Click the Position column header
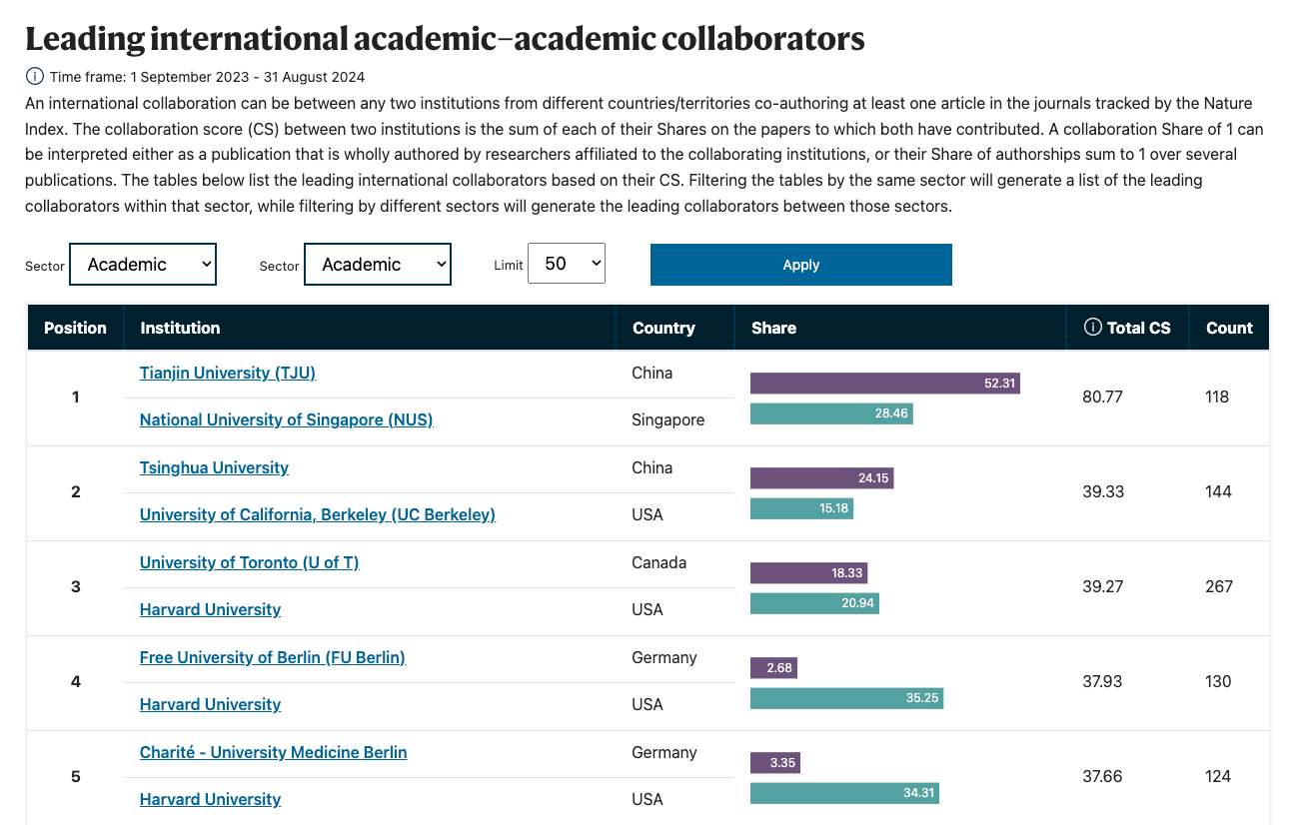This screenshot has height=825, width=1296. 75,328
